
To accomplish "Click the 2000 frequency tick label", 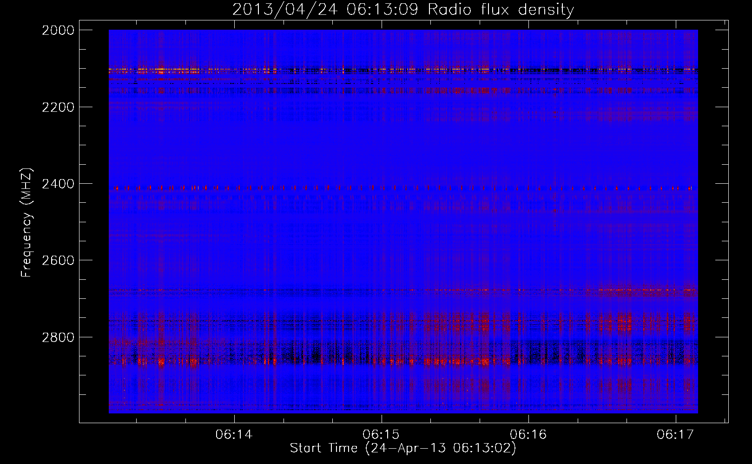I will (x=58, y=30).
